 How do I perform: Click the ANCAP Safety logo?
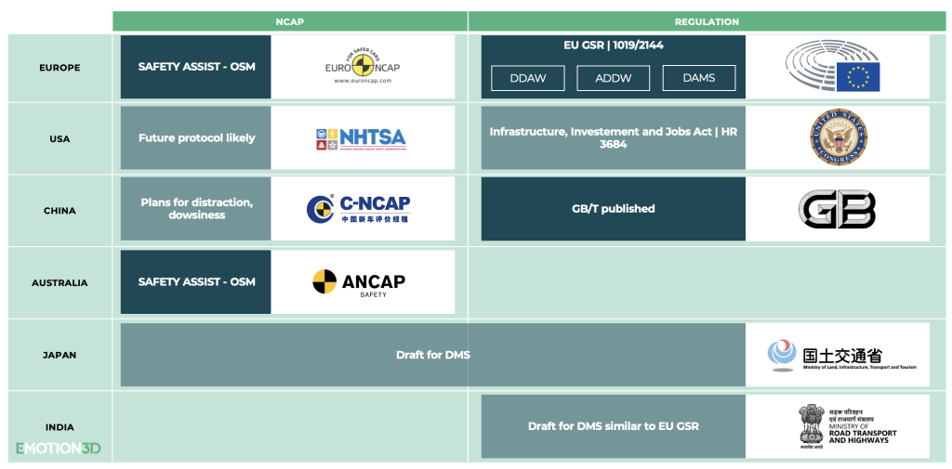[358, 282]
